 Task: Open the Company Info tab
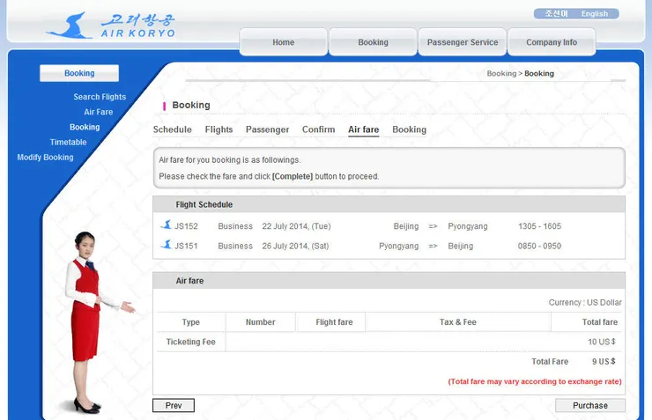click(552, 42)
